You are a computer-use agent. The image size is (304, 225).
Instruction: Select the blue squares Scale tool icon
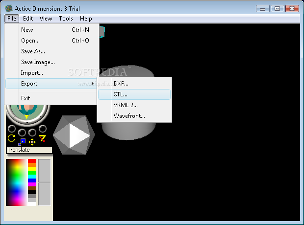[x=22, y=142]
